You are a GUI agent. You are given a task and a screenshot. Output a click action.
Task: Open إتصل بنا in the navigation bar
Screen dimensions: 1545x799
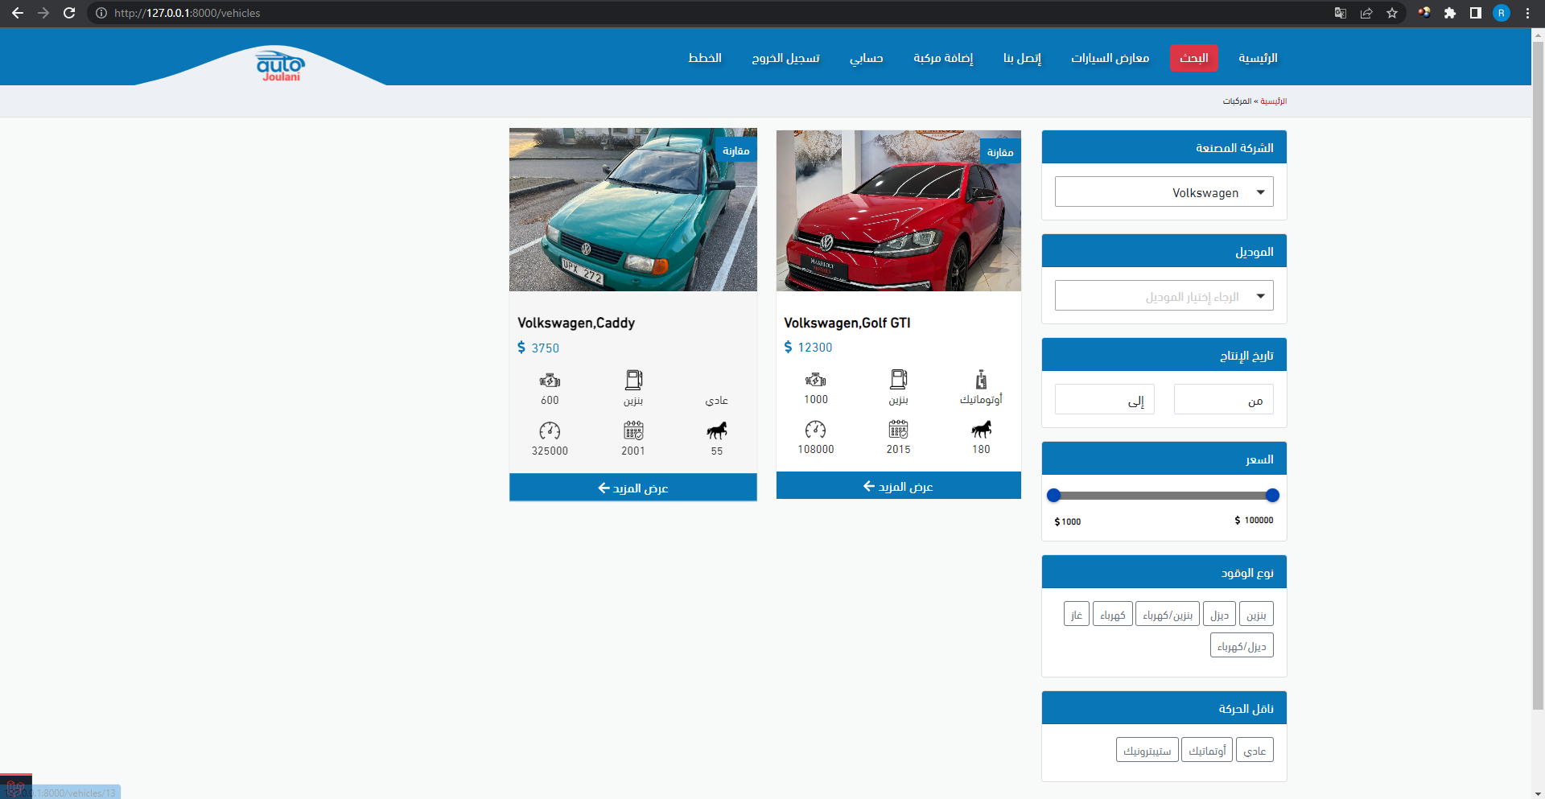coord(1022,58)
